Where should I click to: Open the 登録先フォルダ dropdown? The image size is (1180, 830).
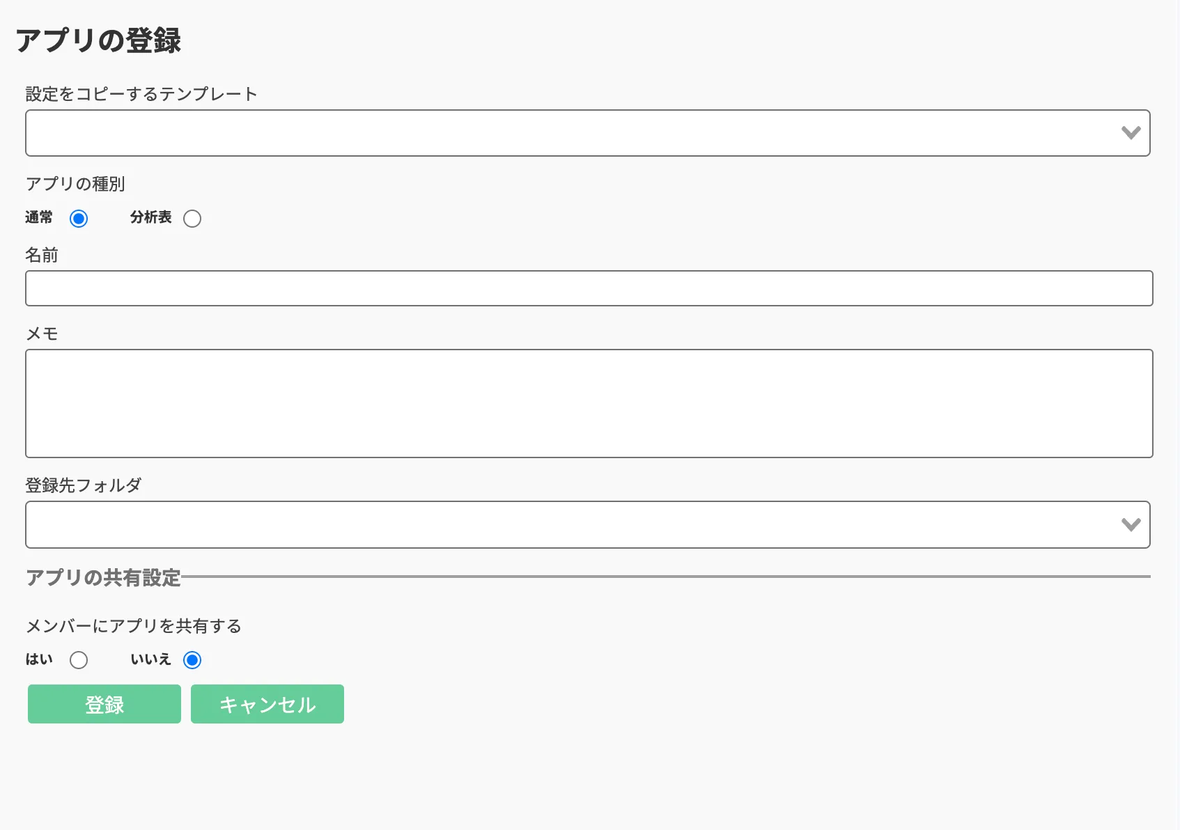pyautogui.click(x=587, y=524)
